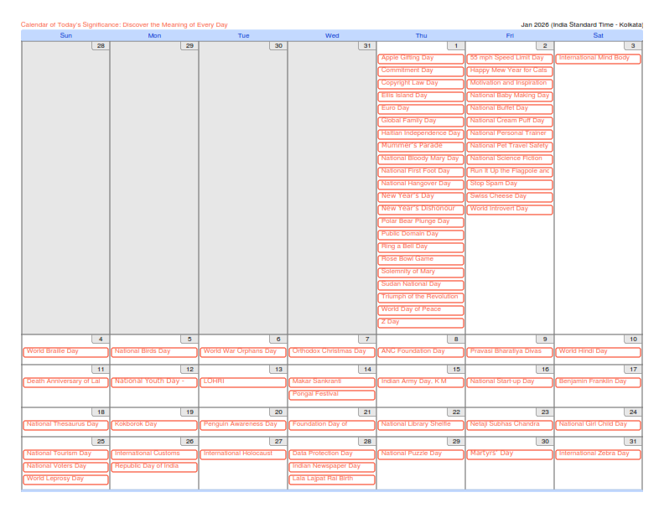The height and width of the screenshot is (513, 664).
Task: Open the Commitment Day event
Action: [421, 71]
